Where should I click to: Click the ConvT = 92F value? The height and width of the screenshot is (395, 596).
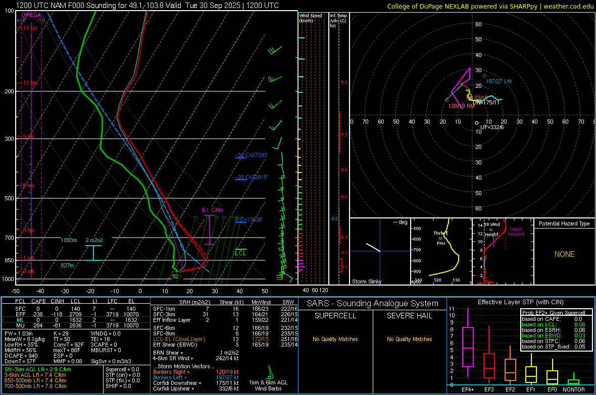(x=69, y=345)
